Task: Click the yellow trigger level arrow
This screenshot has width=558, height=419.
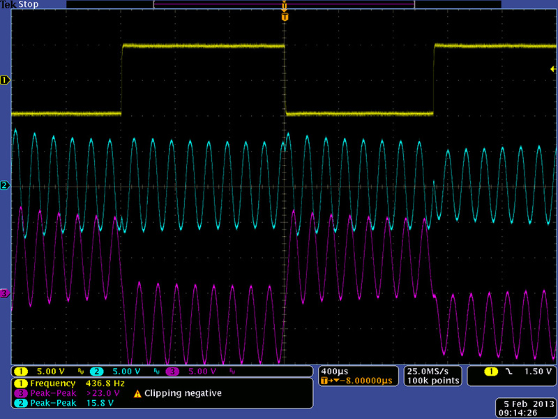Action: pyautogui.click(x=552, y=68)
